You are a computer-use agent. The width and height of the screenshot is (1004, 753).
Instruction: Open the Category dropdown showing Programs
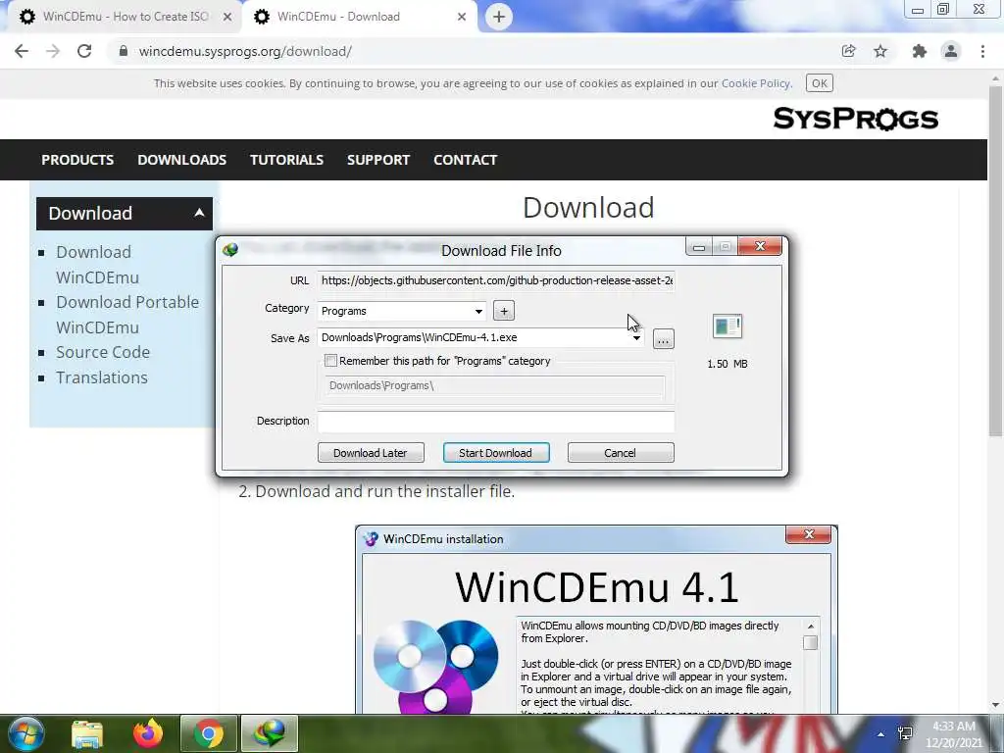click(402, 311)
